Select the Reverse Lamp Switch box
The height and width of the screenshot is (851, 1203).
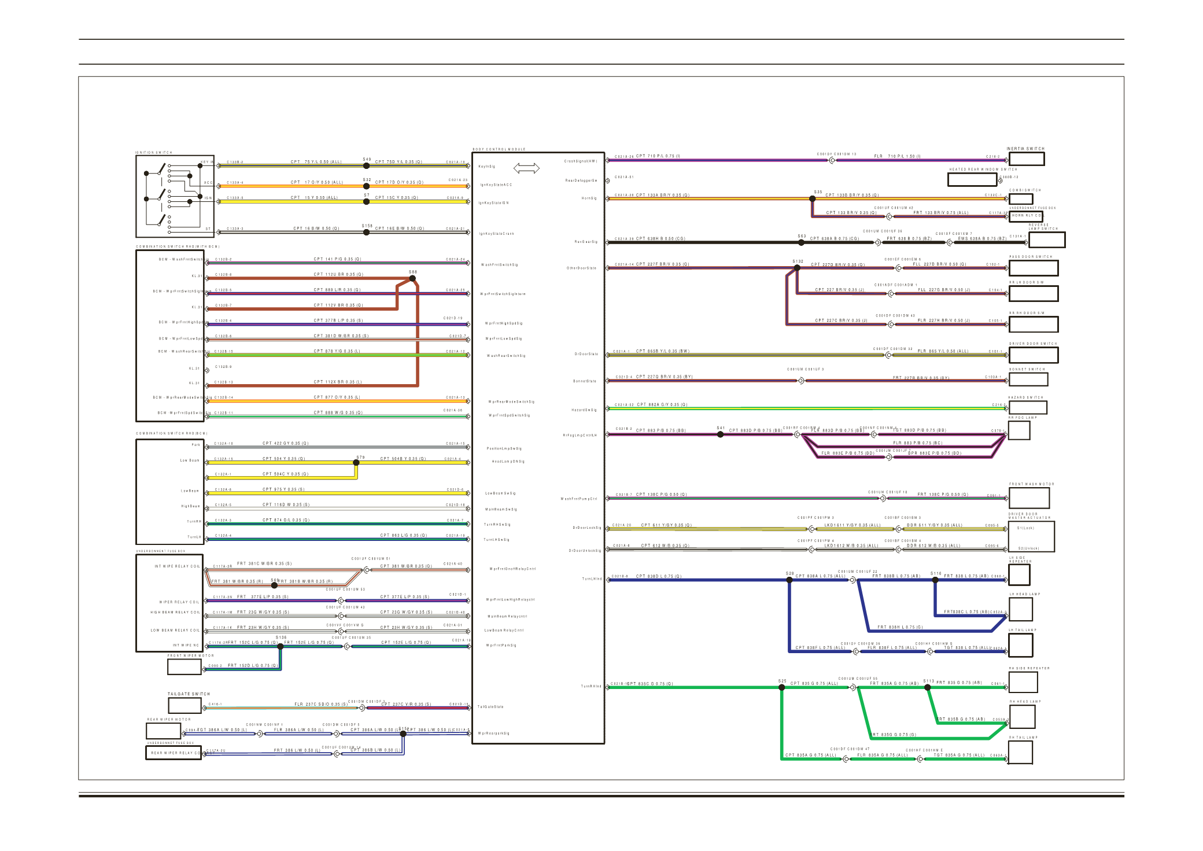click(x=1047, y=240)
